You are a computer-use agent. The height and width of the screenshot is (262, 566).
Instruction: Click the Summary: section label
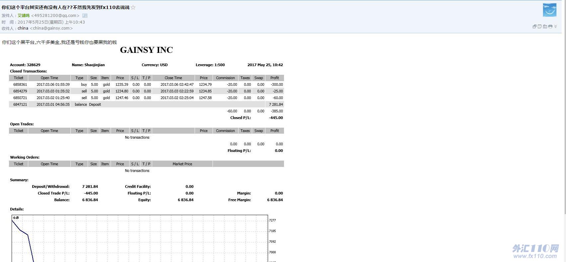[19, 180]
